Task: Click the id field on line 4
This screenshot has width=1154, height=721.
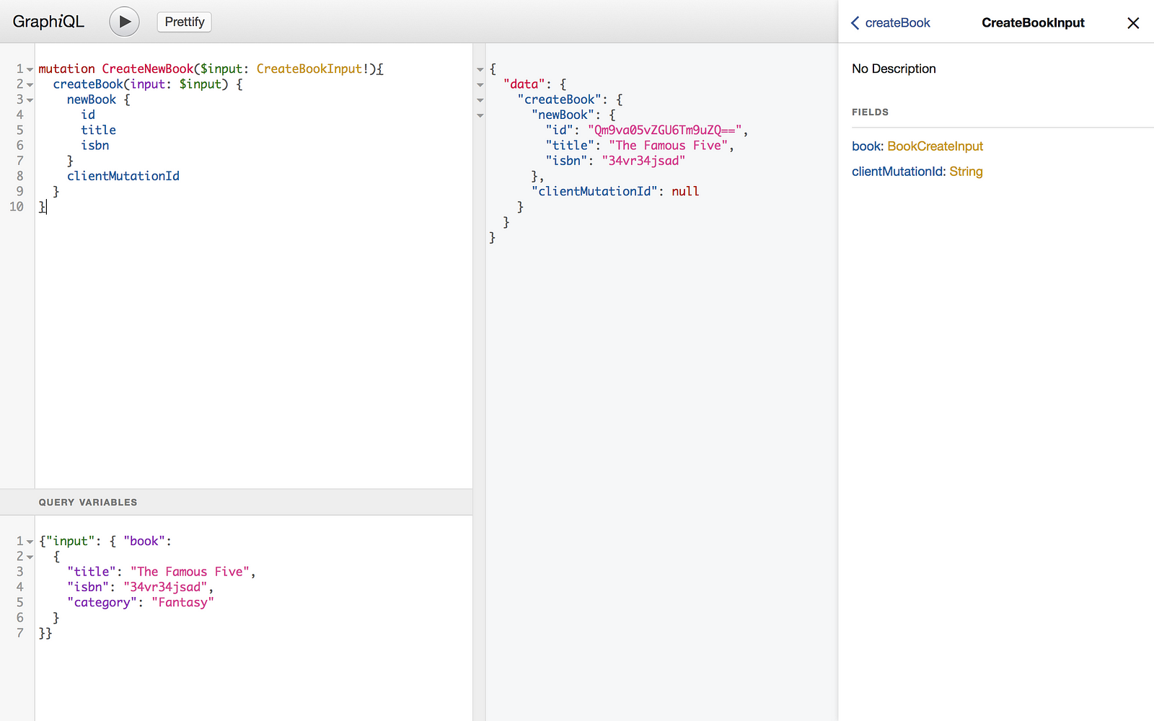Action: coord(88,115)
